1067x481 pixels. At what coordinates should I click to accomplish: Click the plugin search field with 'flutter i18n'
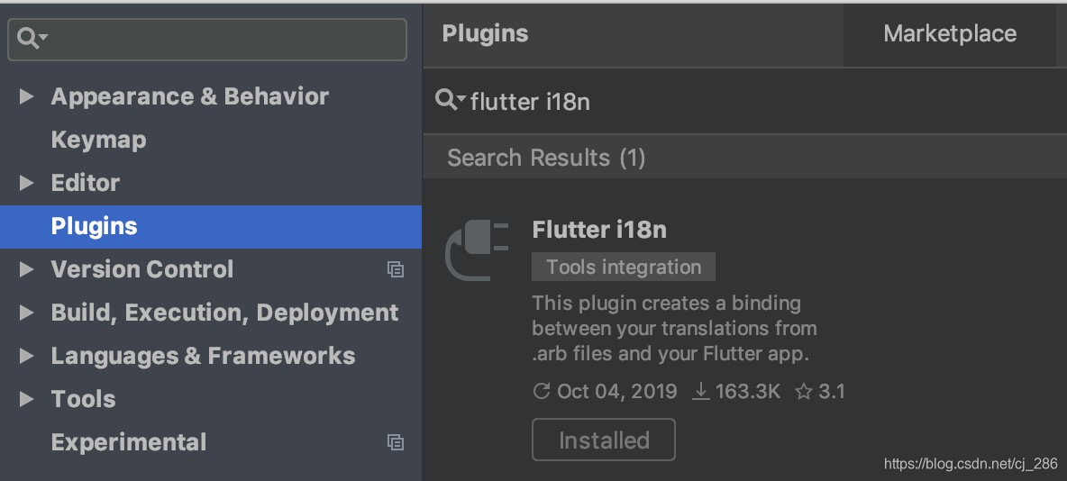(721, 102)
